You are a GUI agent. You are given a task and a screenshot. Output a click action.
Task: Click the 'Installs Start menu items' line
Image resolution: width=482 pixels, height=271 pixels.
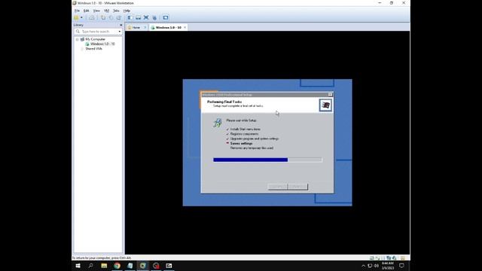click(x=246, y=129)
